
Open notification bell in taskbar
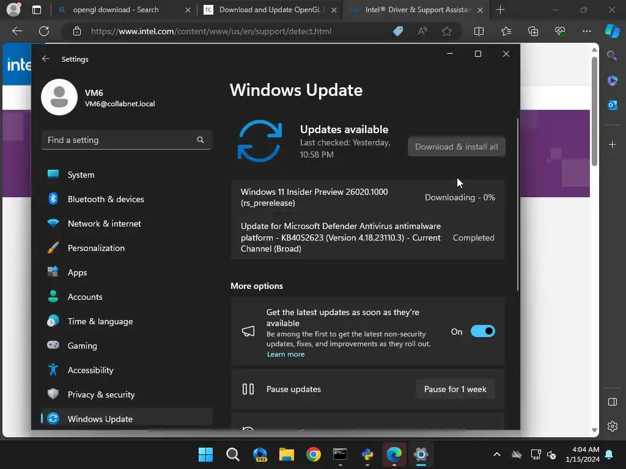(609, 454)
